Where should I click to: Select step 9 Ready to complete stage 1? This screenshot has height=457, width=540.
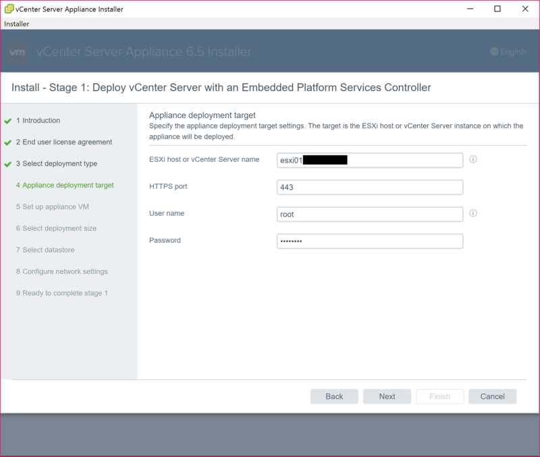pyautogui.click(x=61, y=293)
